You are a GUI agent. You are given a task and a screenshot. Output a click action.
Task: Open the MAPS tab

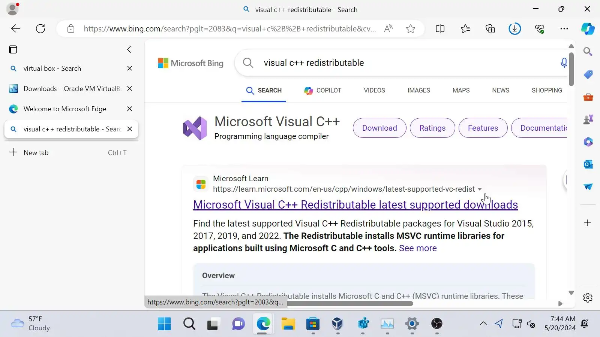pos(461,90)
